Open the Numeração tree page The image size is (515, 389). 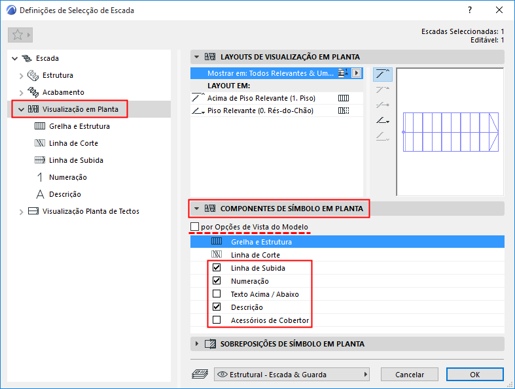(x=68, y=177)
